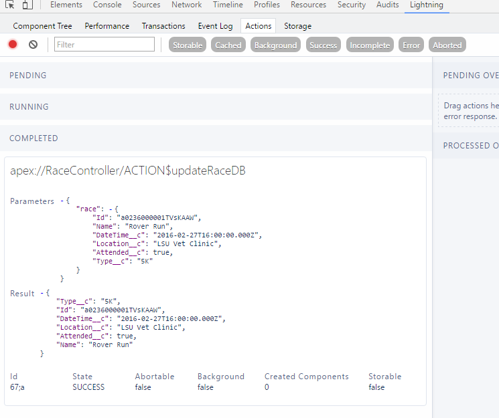
Task: Toggle the Background filter
Action: tap(275, 45)
